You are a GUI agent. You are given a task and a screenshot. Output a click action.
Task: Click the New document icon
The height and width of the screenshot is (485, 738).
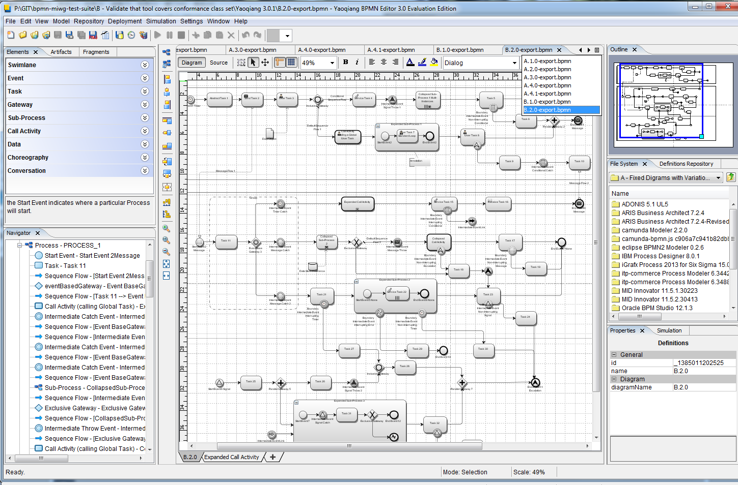(11, 35)
